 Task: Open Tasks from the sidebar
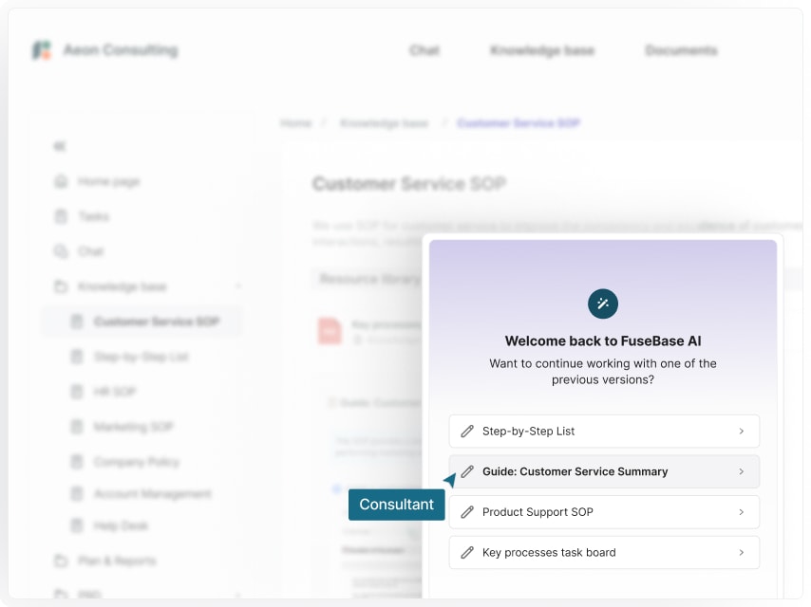tap(94, 216)
